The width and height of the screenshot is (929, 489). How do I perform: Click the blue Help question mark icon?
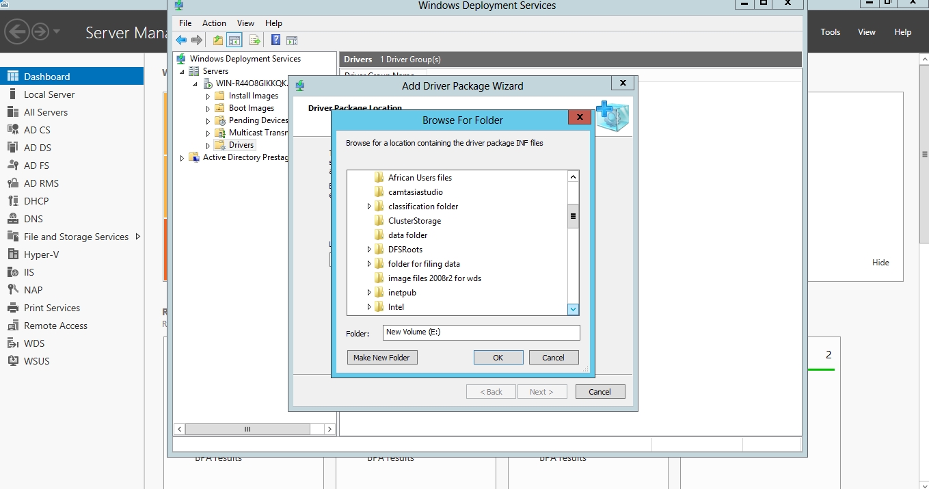[275, 40]
